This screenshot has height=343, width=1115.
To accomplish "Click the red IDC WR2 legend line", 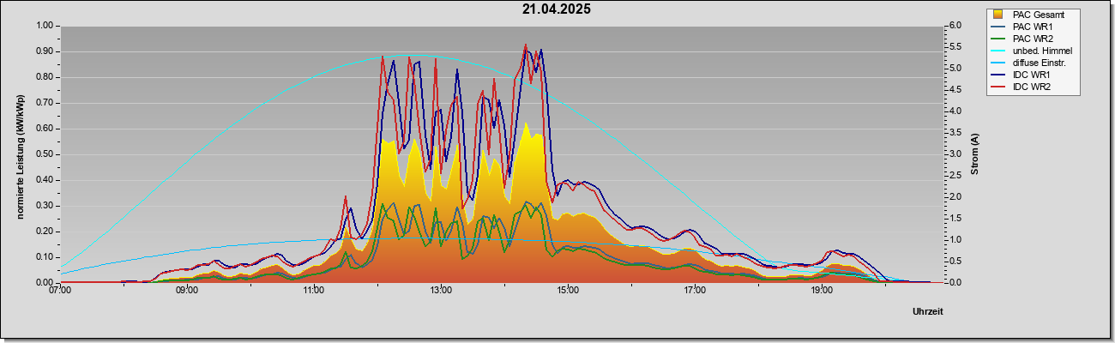I will coord(998,87).
